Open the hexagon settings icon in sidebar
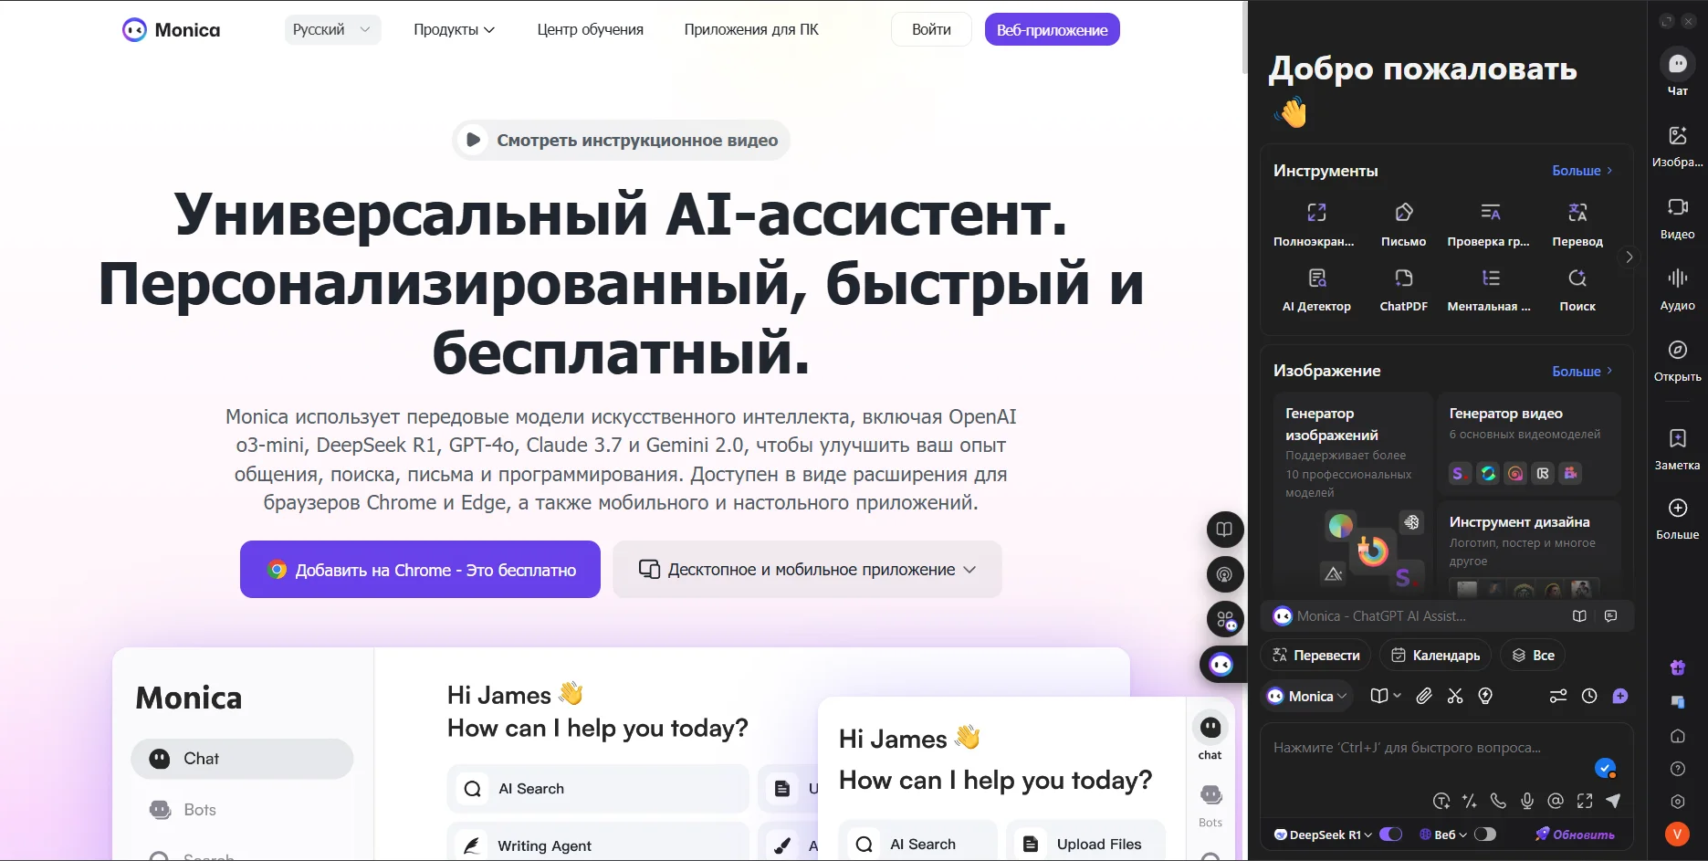The height and width of the screenshot is (861, 1708). [1678, 801]
